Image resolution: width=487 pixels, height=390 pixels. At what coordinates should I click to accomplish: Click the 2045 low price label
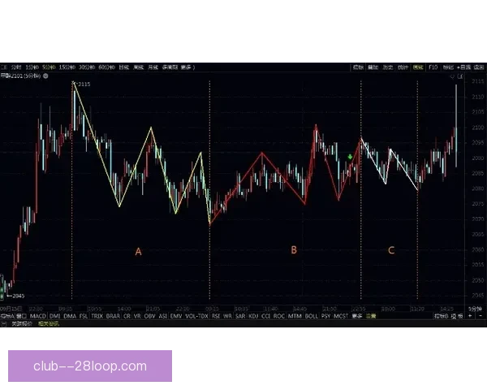pyautogui.click(x=18, y=296)
